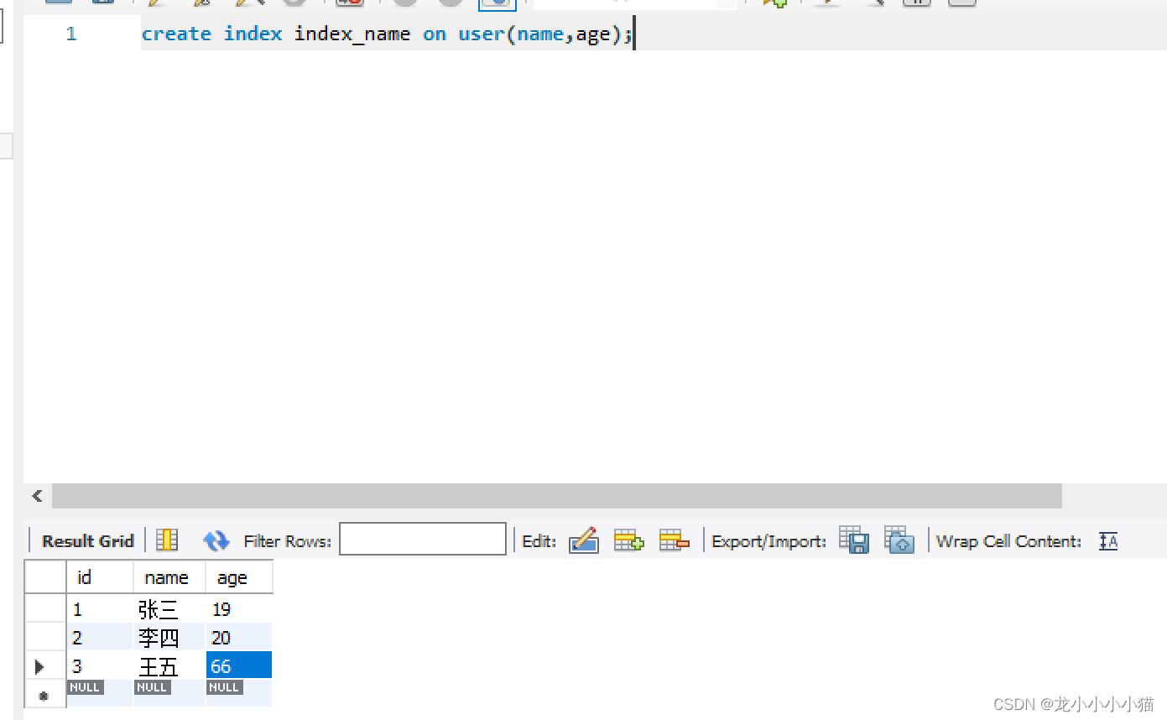Click the 'user' keyword in SQL statement
Screen dimensions: 1167x720
click(482, 34)
